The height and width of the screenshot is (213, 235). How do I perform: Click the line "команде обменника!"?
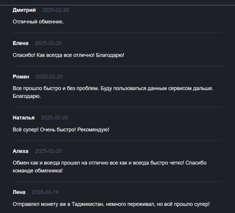pos(38,171)
